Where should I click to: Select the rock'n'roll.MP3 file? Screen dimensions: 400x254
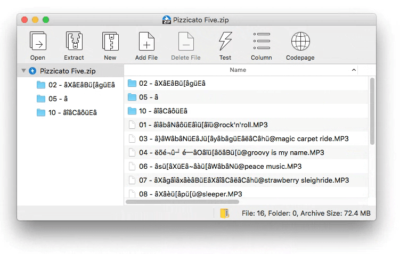click(x=203, y=125)
